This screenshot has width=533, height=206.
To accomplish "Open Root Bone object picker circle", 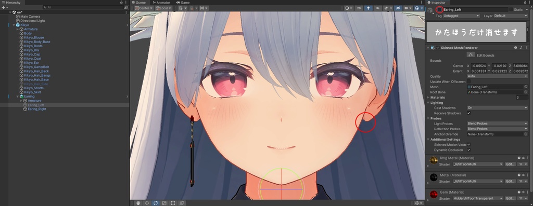I will [526, 92].
